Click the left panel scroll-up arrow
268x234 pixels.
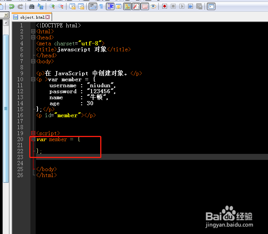point(6,23)
